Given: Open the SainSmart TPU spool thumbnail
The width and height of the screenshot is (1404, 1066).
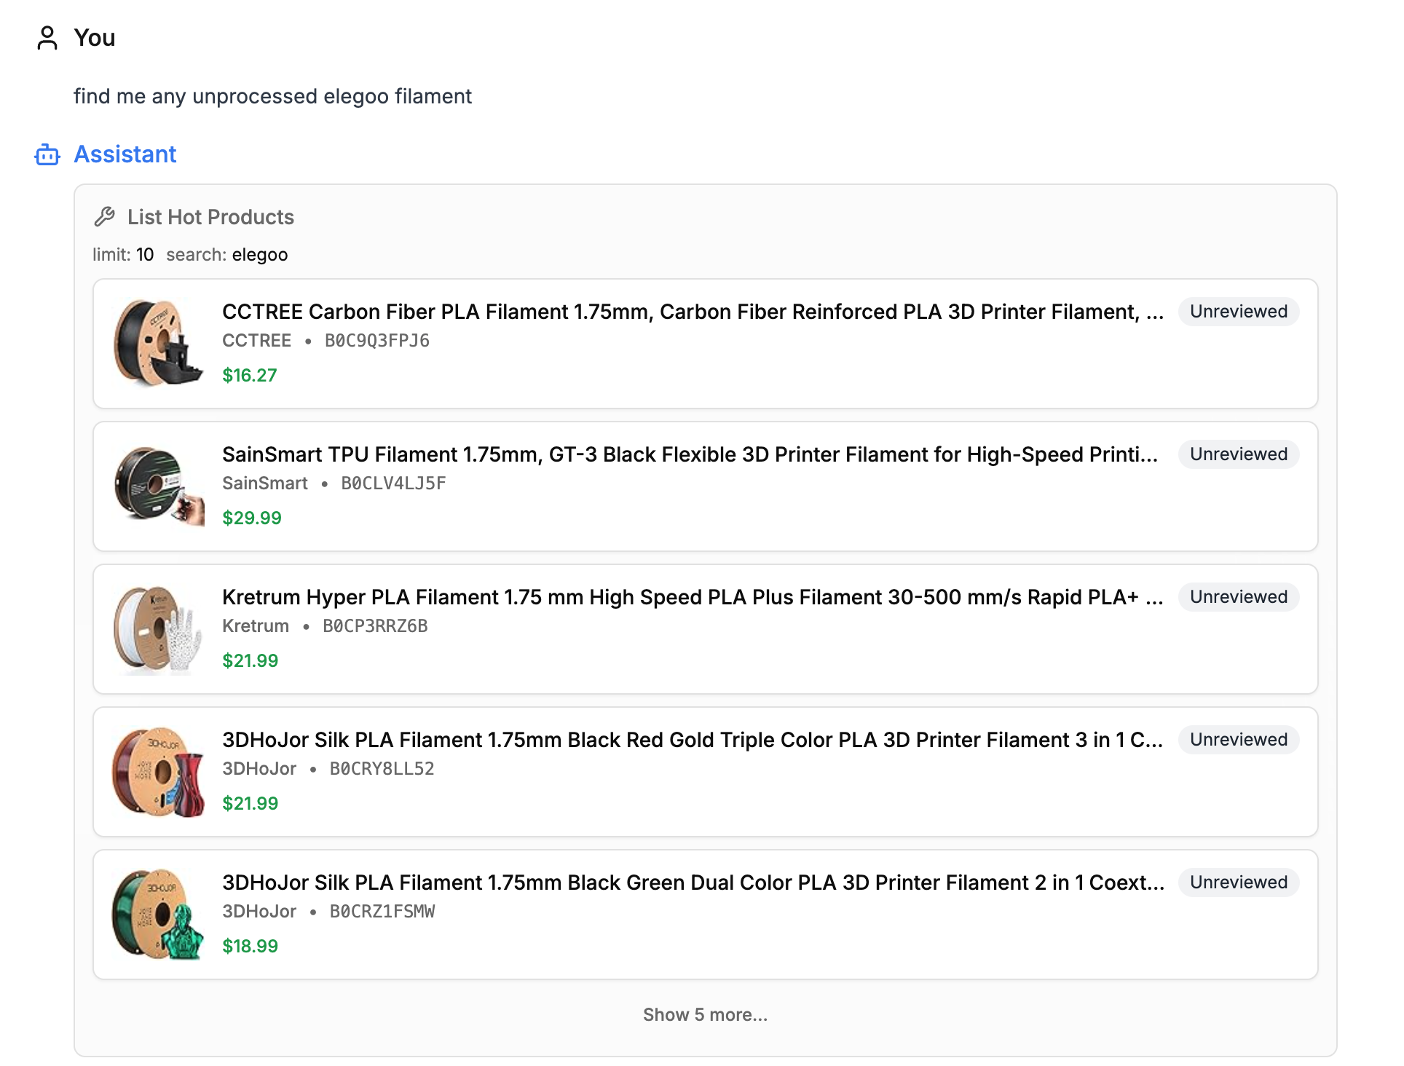Looking at the screenshot, I should [x=159, y=486].
